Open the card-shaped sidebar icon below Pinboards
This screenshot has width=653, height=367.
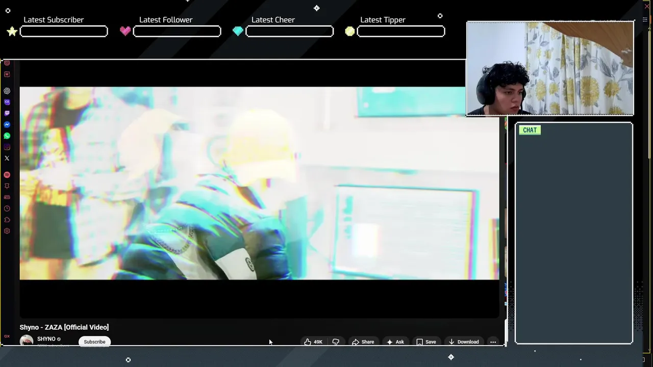[x=7, y=197]
